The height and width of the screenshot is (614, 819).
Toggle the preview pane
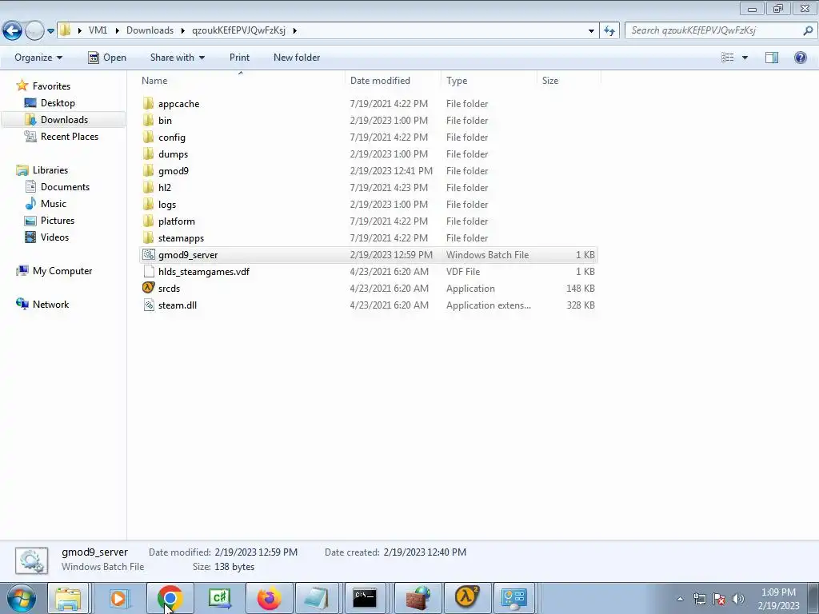(772, 58)
